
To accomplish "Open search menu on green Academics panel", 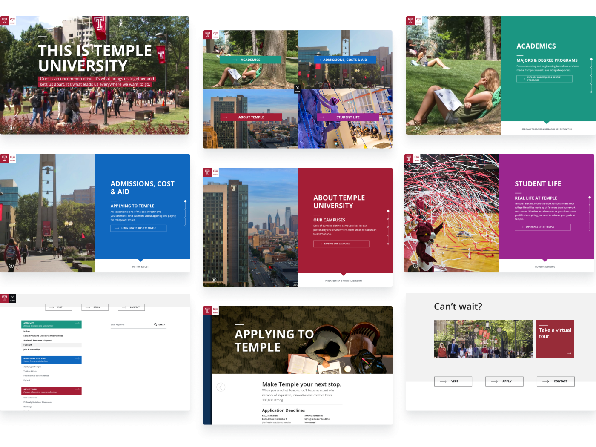I will point(418,20).
